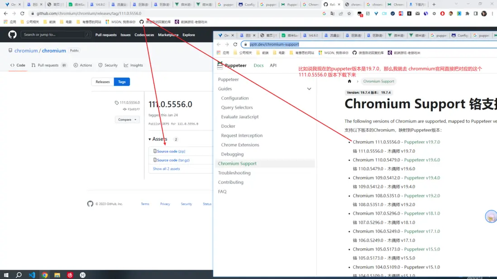Open Explore in GitHub header

tap(189, 35)
